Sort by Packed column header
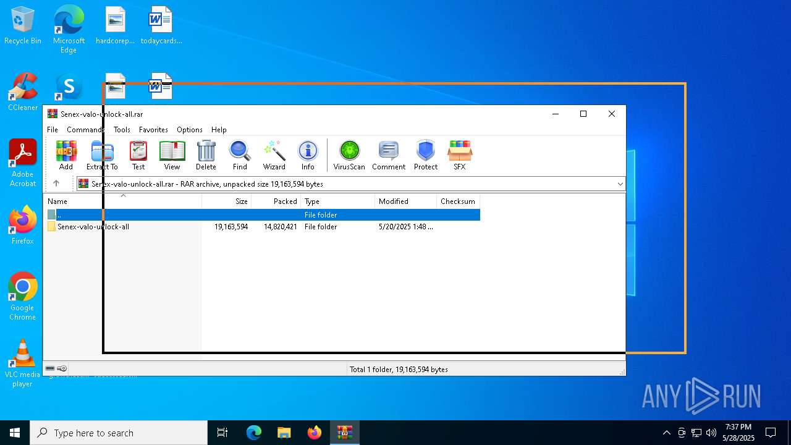The image size is (791, 445). point(276,201)
